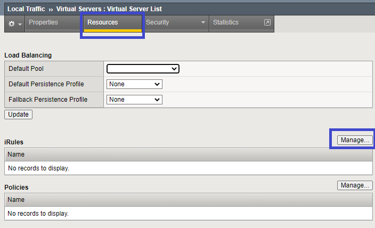
Task: Click the Policies Name column header
Action: tap(16, 200)
